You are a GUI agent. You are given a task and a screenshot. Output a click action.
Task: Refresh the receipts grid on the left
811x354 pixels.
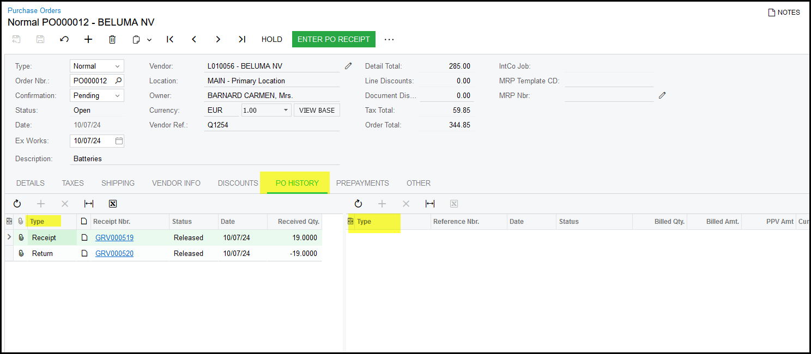(17, 204)
